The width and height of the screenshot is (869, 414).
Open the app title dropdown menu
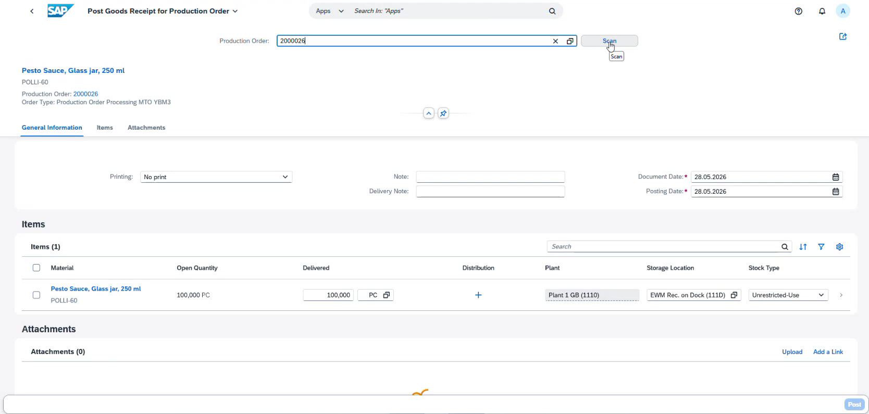[x=235, y=11]
